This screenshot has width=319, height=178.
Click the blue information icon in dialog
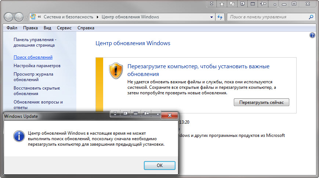tap(19, 136)
